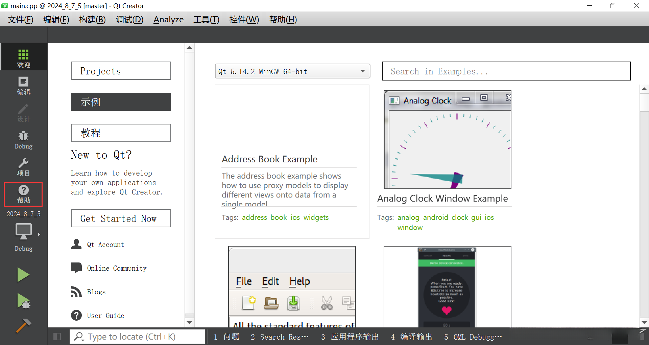Filter by the 'widgets' tag
The image size is (649, 345).
316,217
